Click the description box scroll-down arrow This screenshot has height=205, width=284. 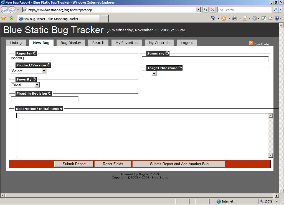tap(271, 155)
